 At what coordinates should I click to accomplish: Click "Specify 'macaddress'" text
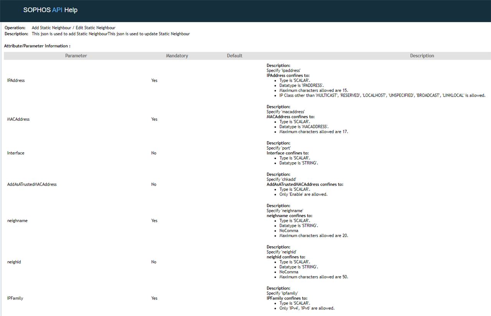pyautogui.click(x=286, y=112)
